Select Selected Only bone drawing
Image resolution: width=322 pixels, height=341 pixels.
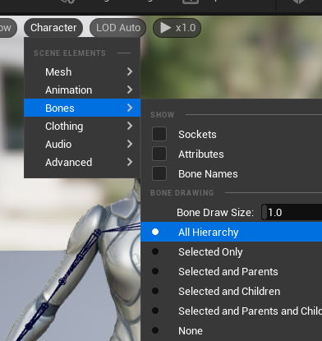232,251
